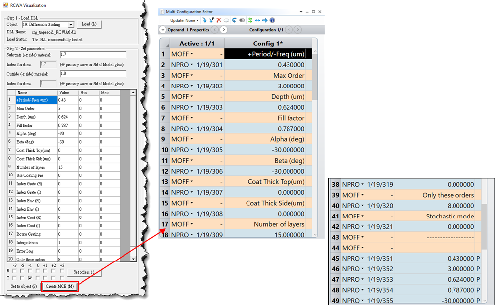This screenshot has height=305, width=495.
Task: Check the R row 0 order checkbox
Action: click(38, 271)
